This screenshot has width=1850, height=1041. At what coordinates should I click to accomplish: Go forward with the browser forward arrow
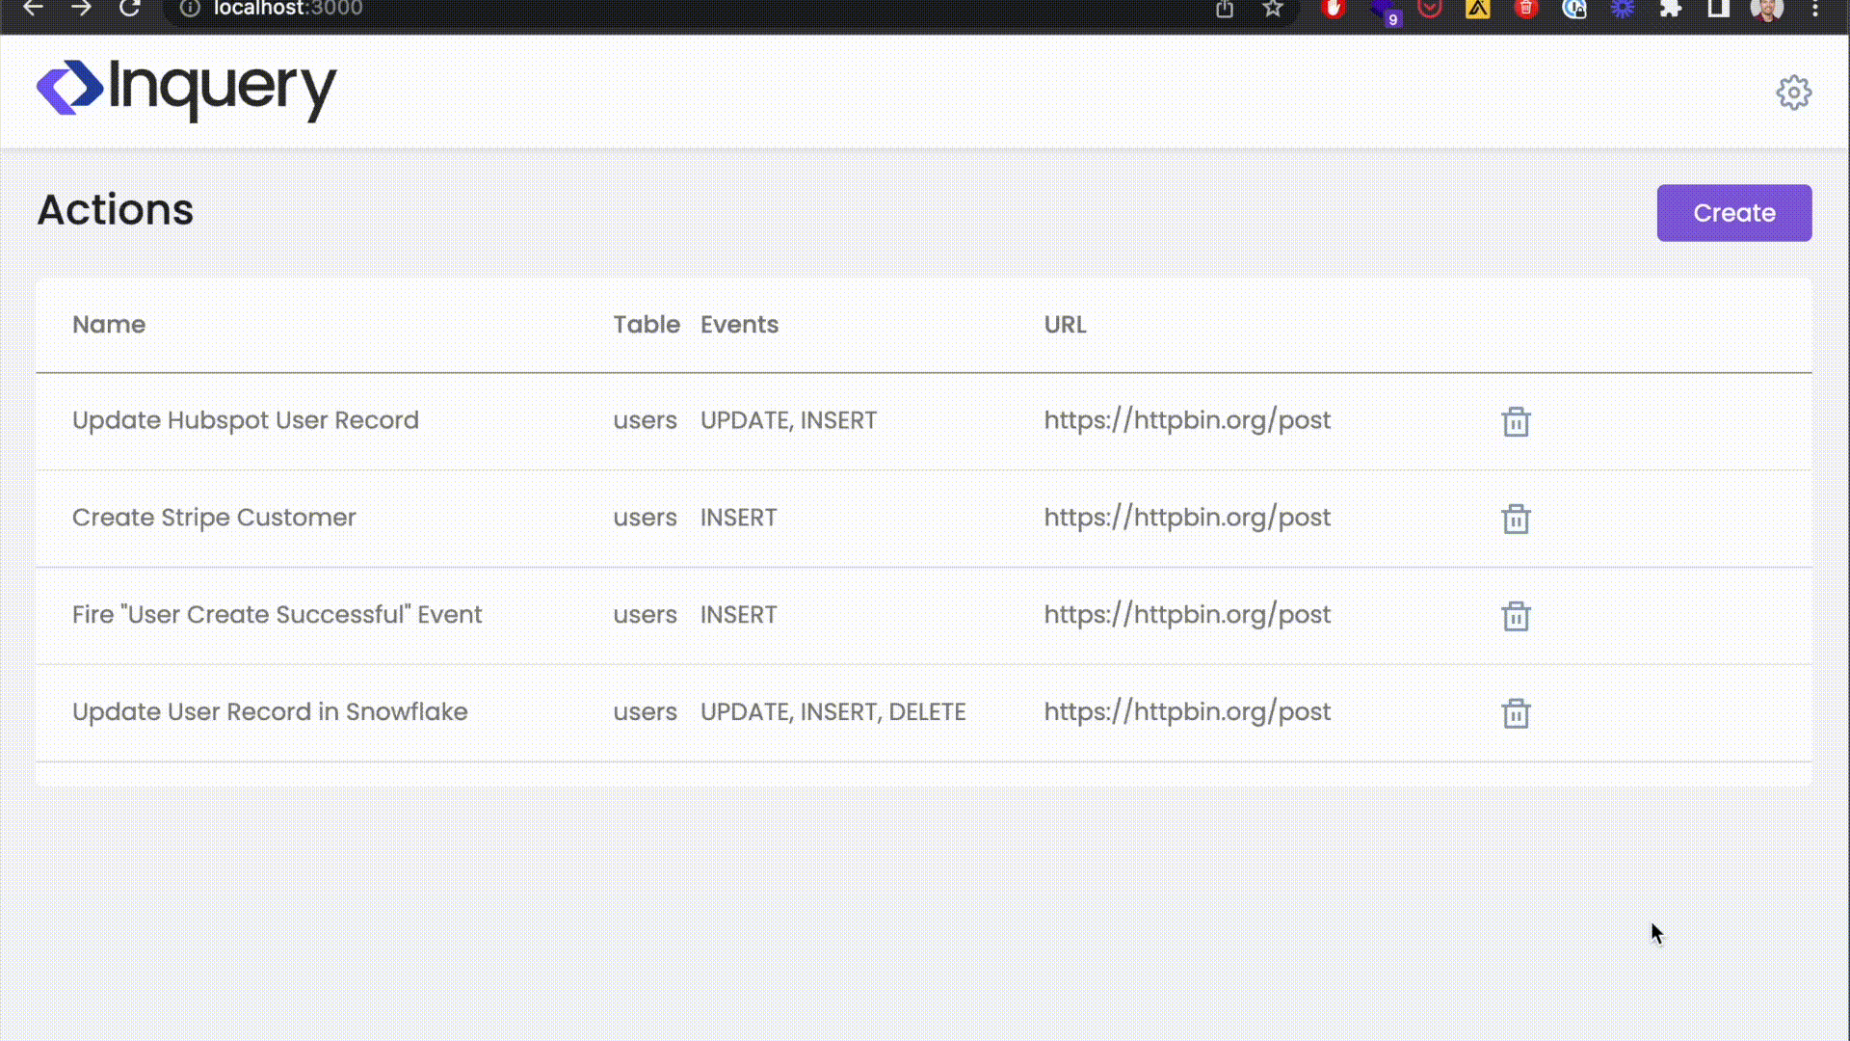point(82,9)
